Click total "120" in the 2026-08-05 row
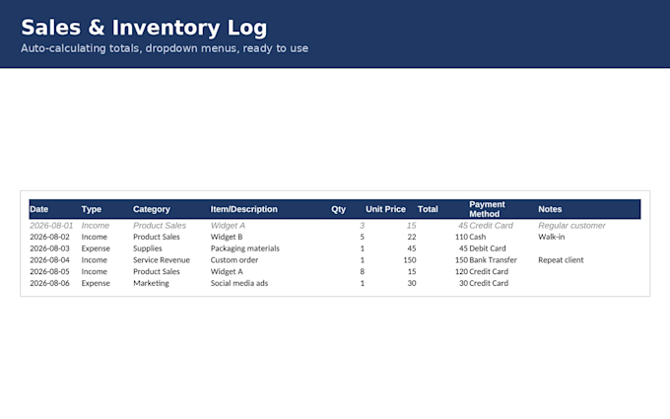 click(x=461, y=271)
